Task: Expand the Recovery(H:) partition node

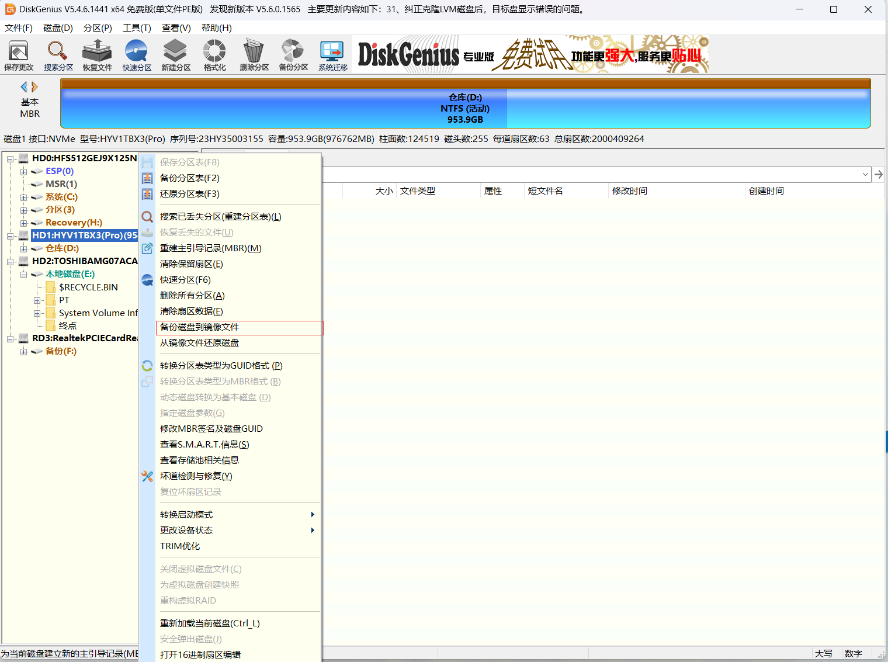Action: 23,223
